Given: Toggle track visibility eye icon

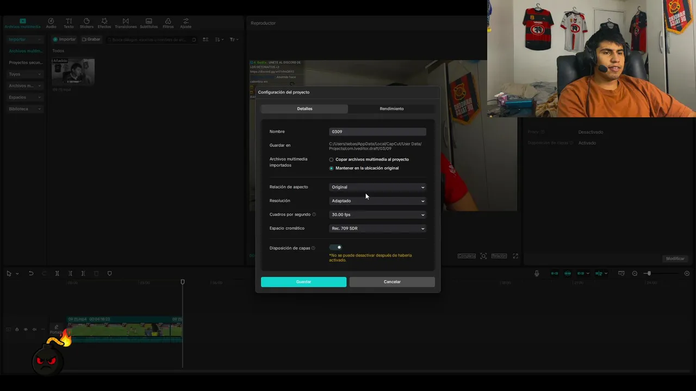Looking at the screenshot, I should point(26,329).
